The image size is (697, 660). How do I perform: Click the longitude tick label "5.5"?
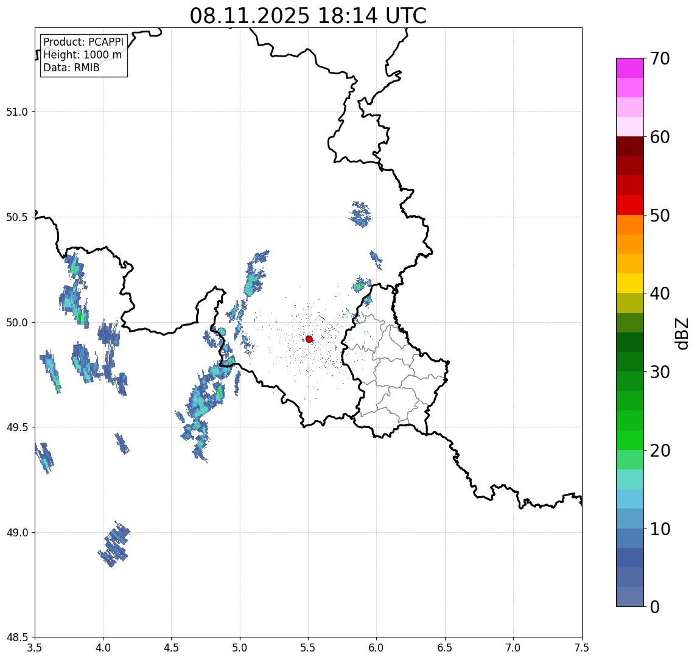click(x=308, y=648)
